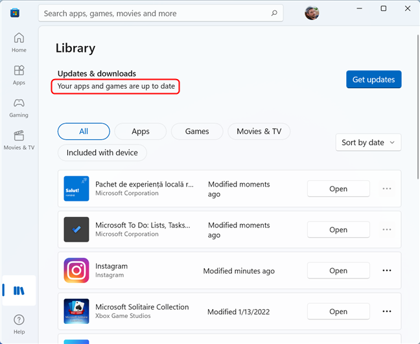This screenshot has height=344, width=420.
Task: Click the Microsoft Solitaire Collection title
Action: 142,307
